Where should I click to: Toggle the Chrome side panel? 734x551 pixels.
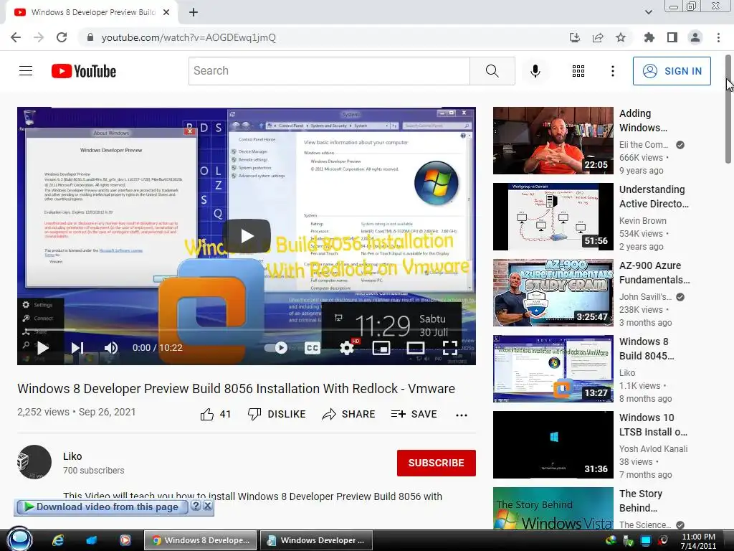point(672,37)
